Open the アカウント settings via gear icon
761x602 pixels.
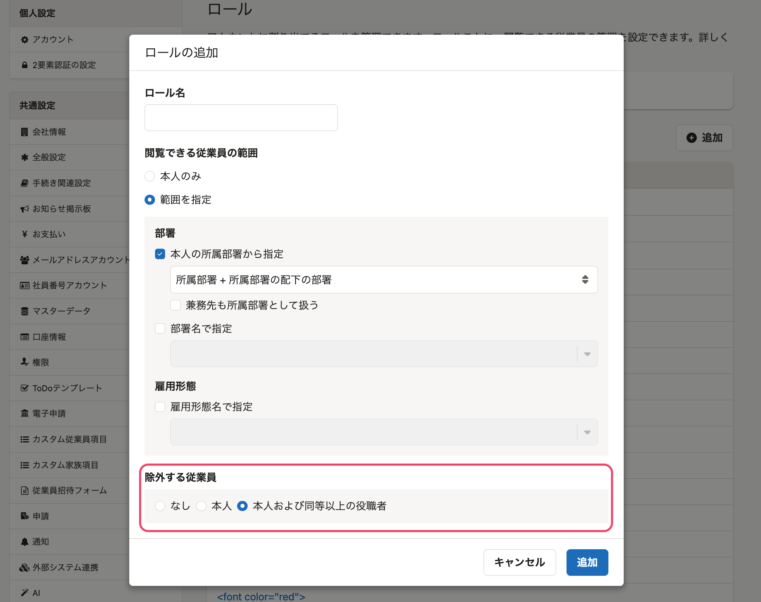[24, 39]
